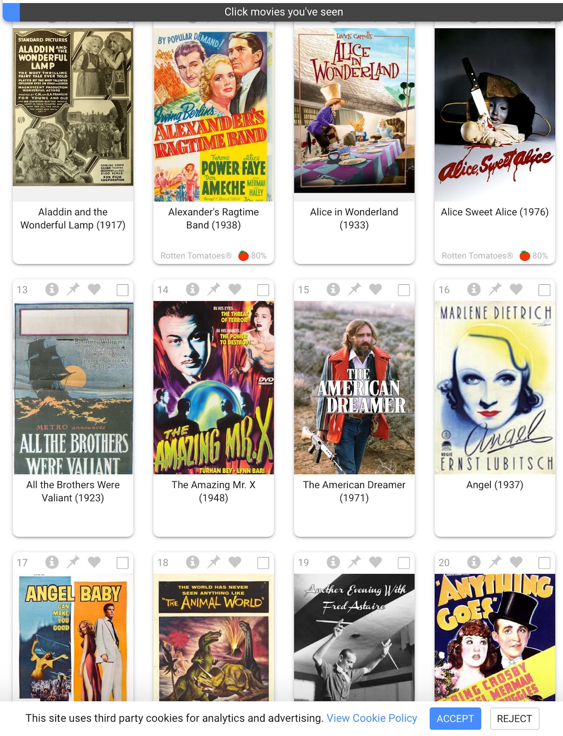The height and width of the screenshot is (736, 563).
Task: Favorite The American Dreamer with heart icon
Action: (376, 289)
